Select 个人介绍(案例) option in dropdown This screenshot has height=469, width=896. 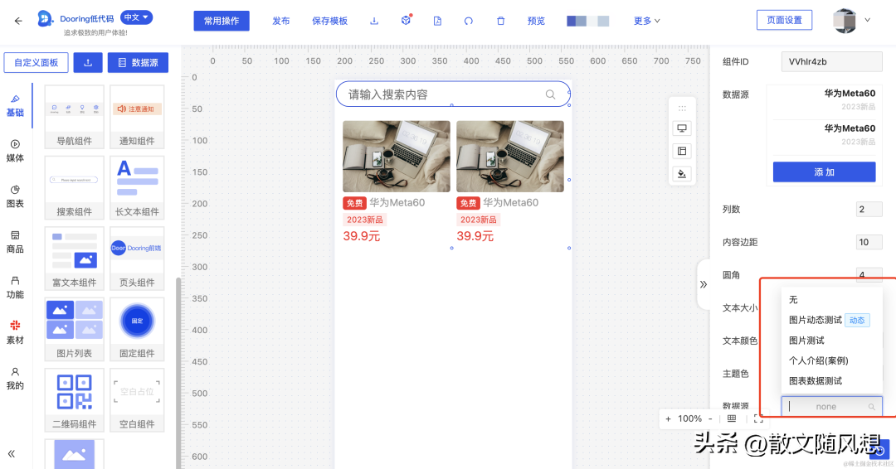pos(831,360)
